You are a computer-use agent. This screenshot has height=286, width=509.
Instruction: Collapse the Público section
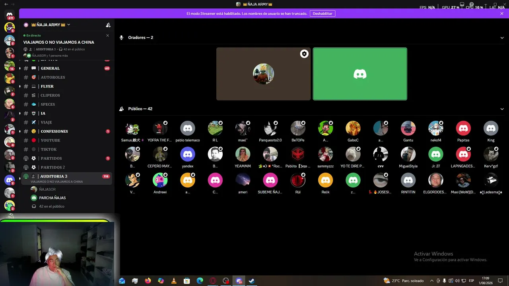(x=502, y=109)
